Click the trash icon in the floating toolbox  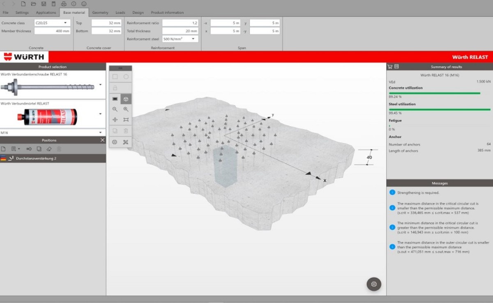(x=126, y=131)
